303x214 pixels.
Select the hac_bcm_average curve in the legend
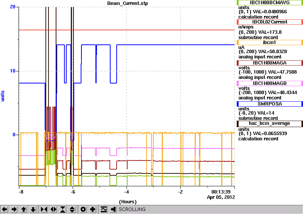tap(270, 124)
